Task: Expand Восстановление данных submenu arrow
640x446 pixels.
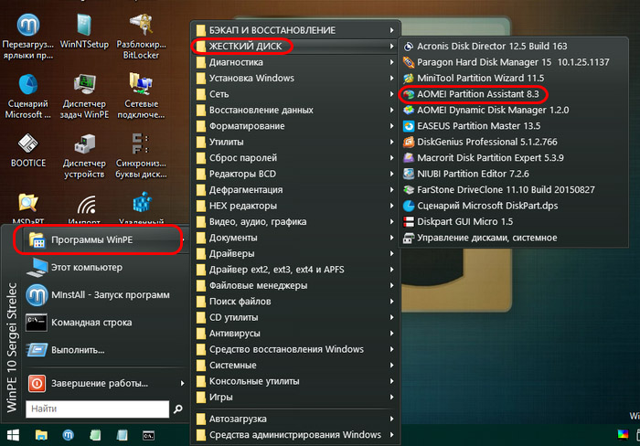Action: pos(391,111)
